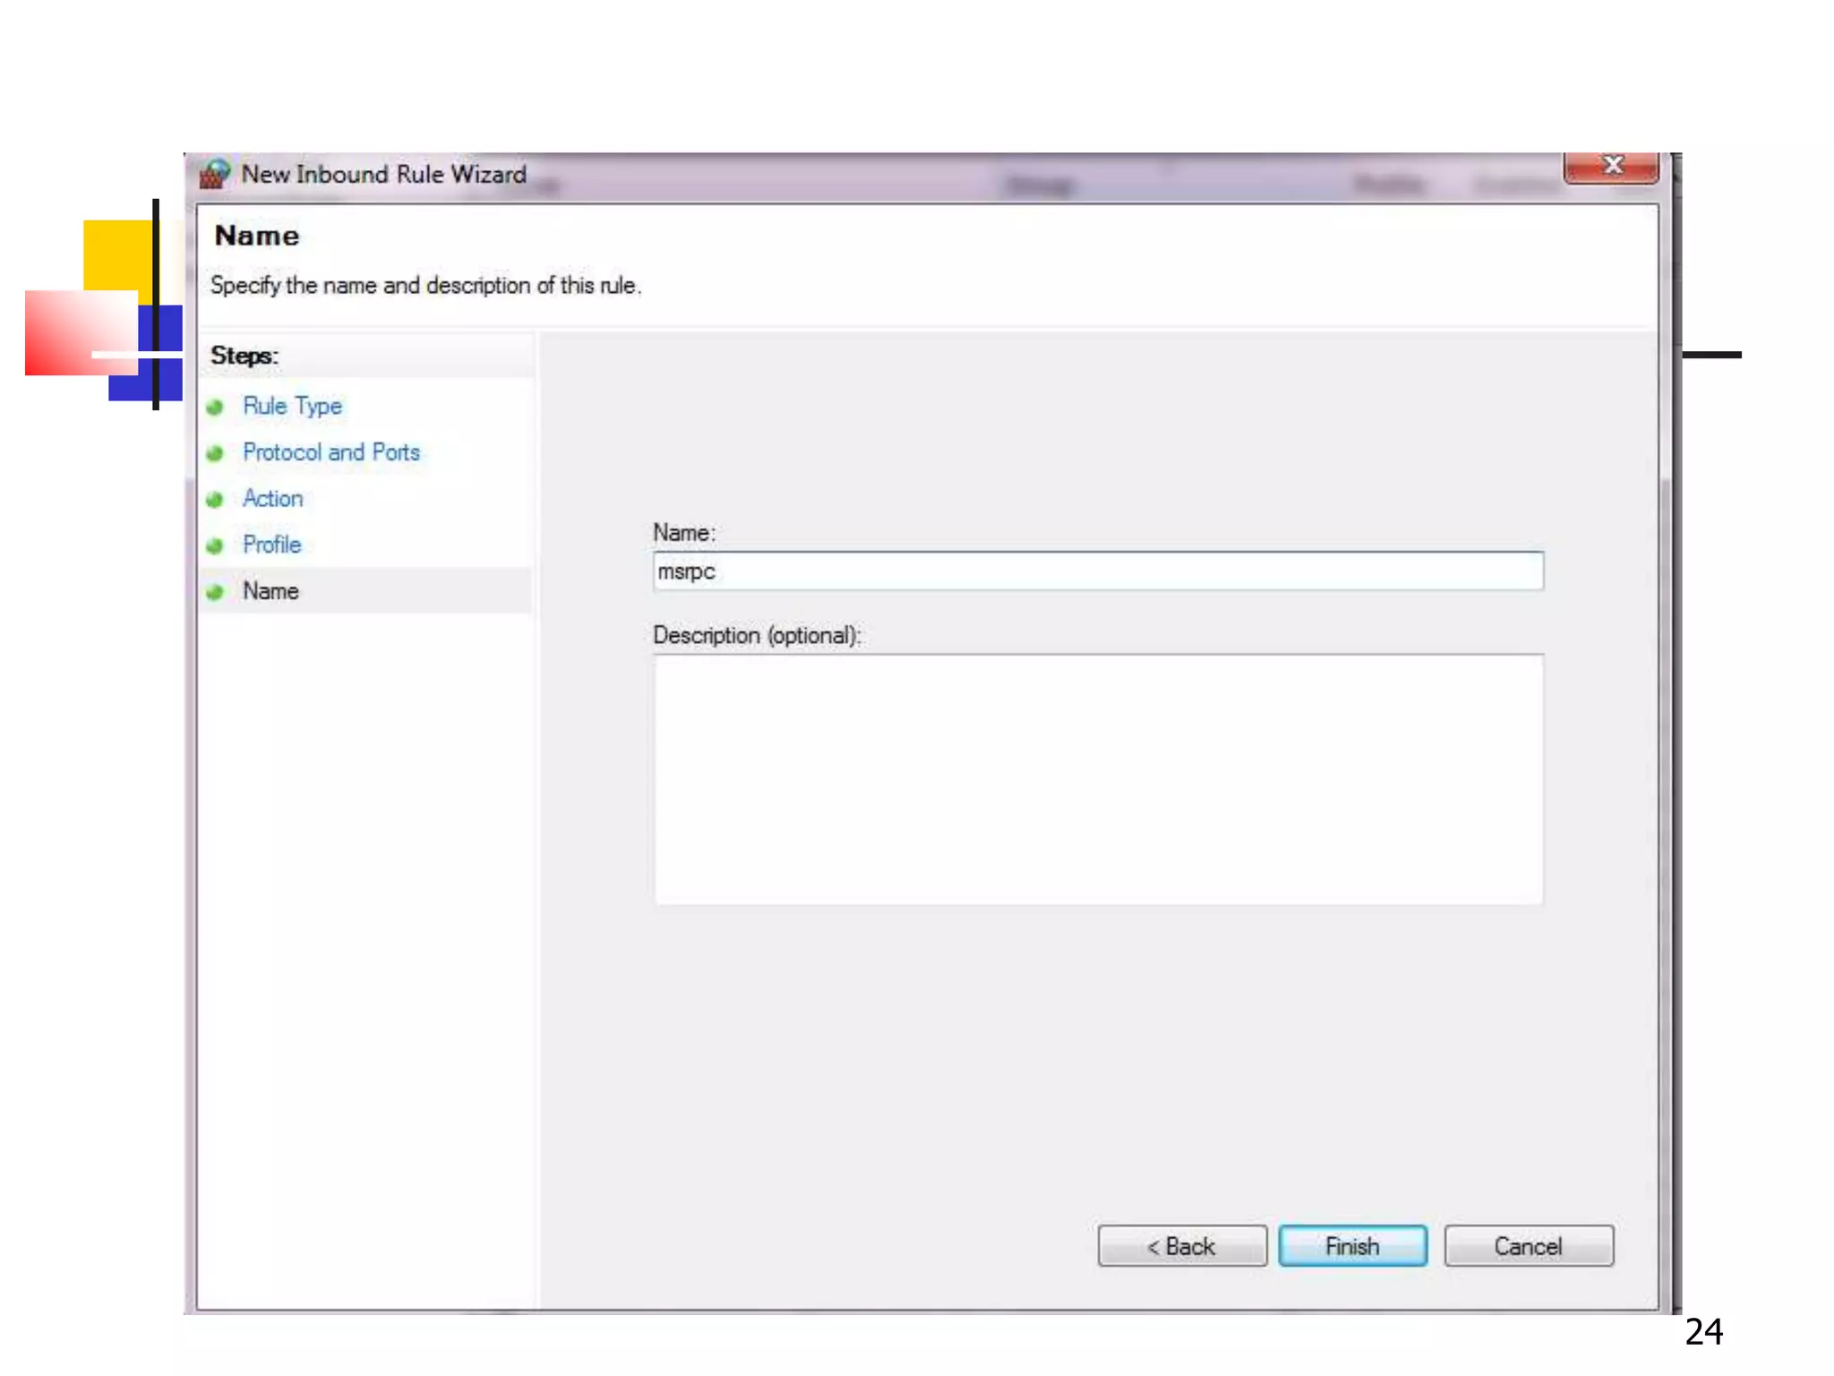
Task: Click the firewall wizard title bar icon
Action: (x=214, y=173)
